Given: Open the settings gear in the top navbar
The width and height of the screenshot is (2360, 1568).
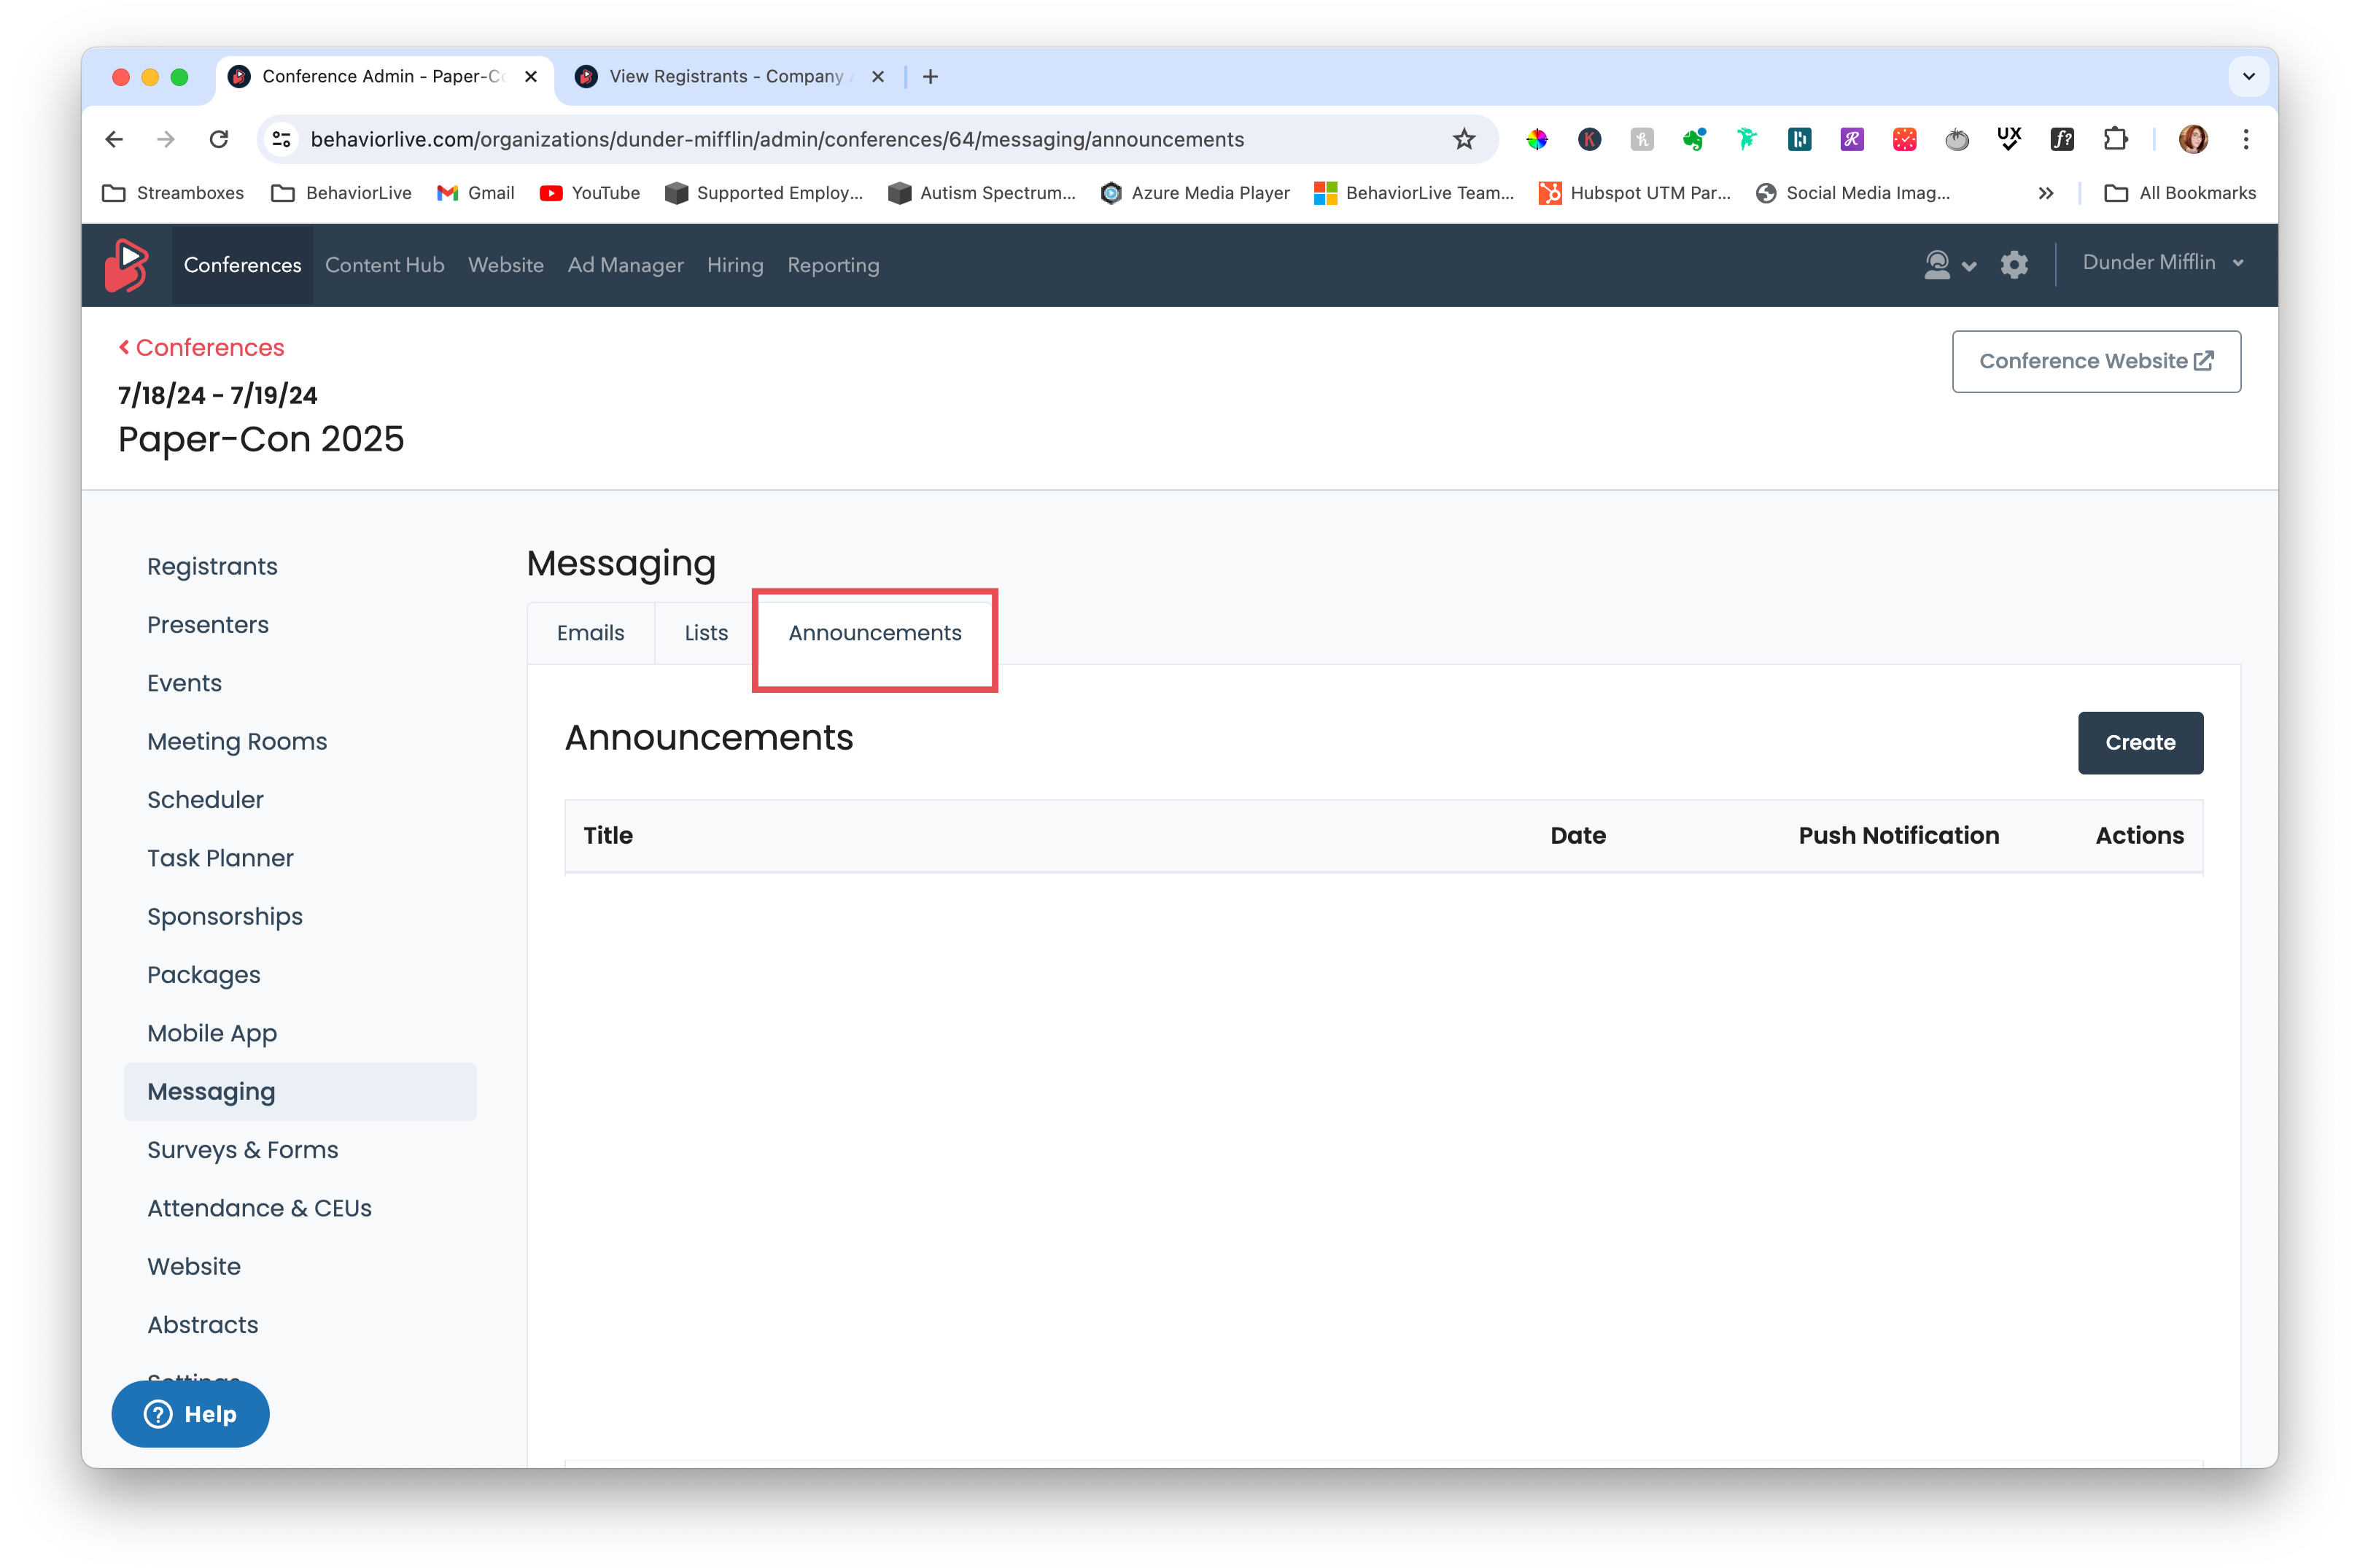Looking at the screenshot, I should coord(2014,264).
